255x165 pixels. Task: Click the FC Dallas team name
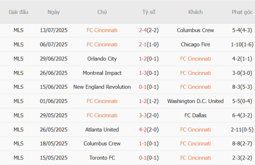coord(195,115)
